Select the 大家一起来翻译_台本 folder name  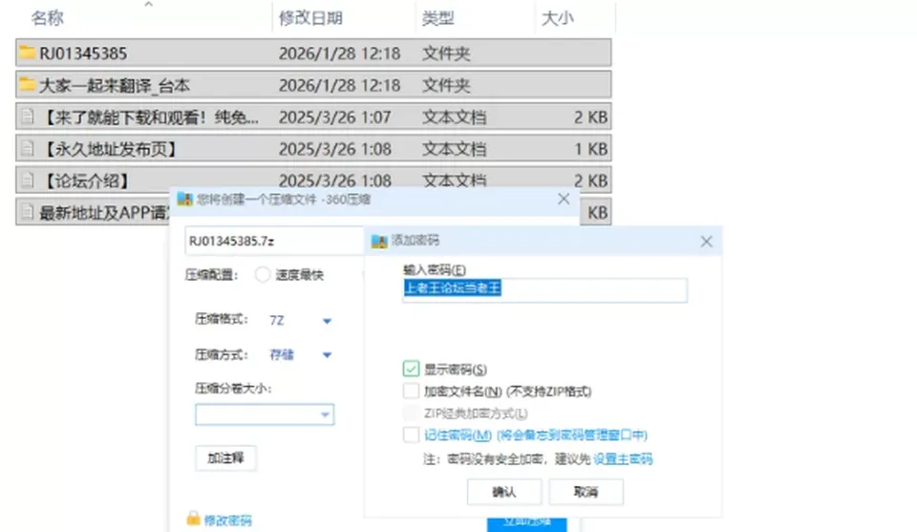coord(115,85)
